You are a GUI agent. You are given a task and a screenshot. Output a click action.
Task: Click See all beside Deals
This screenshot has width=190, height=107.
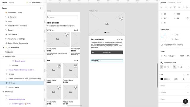pos(76,61)
